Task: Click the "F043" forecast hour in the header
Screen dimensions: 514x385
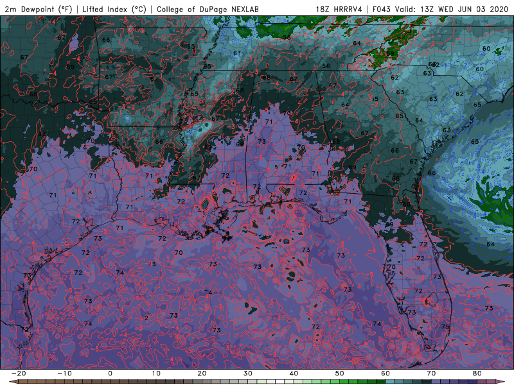Action: click(382, 9)
